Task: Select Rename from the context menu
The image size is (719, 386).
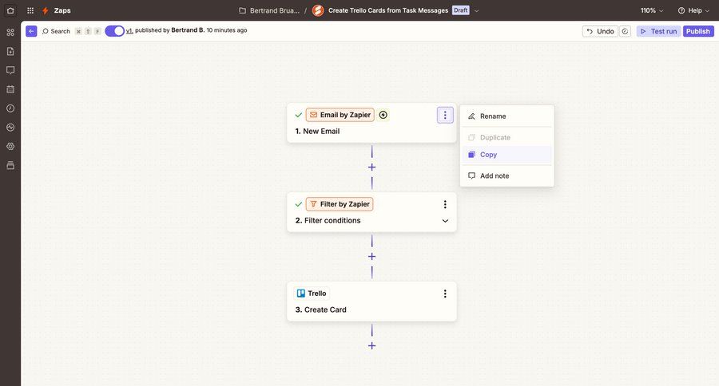Action: coord(507,116)
